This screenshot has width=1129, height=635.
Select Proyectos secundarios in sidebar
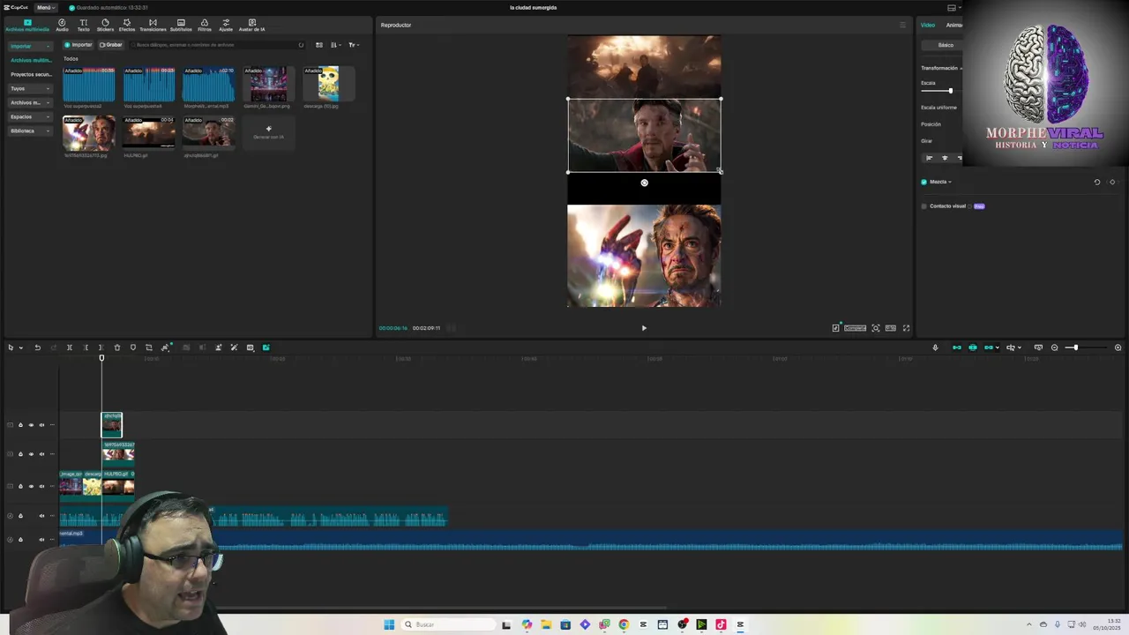[31, 74]
